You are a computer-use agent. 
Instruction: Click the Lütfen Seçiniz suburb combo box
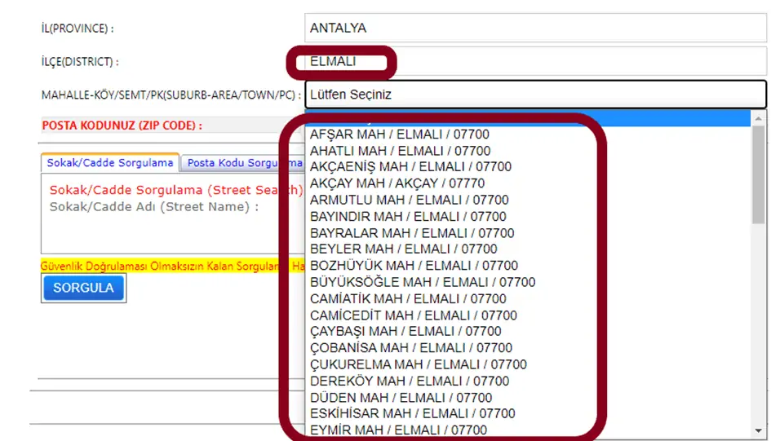pos(535,95)
